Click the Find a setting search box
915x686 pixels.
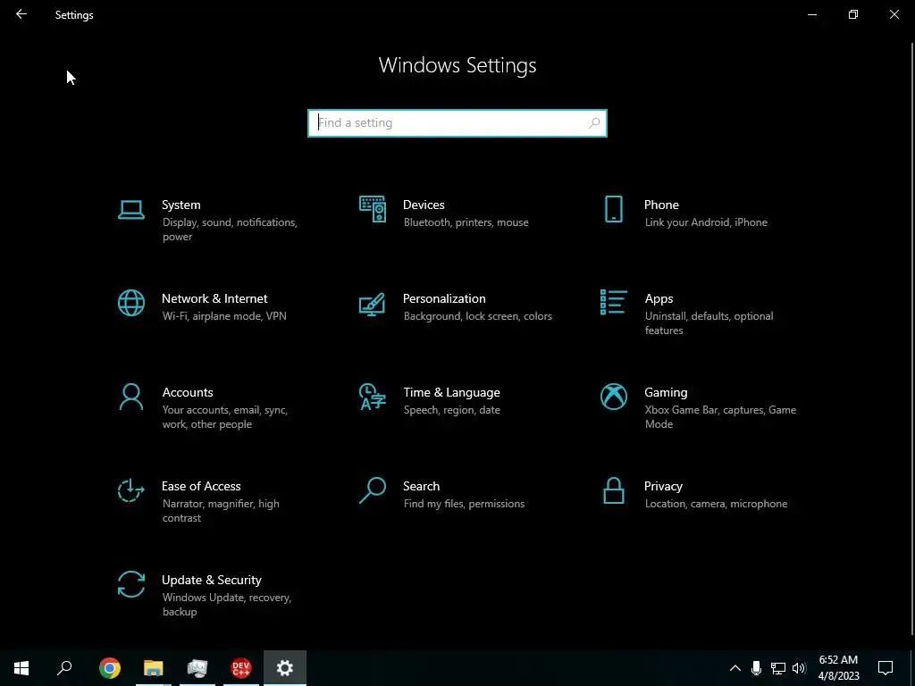pos(457,123)
